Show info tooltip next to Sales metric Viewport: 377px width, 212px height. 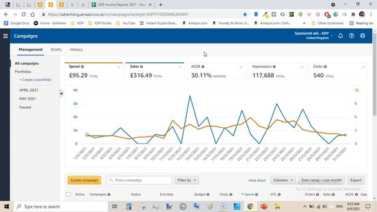(141, 67)
